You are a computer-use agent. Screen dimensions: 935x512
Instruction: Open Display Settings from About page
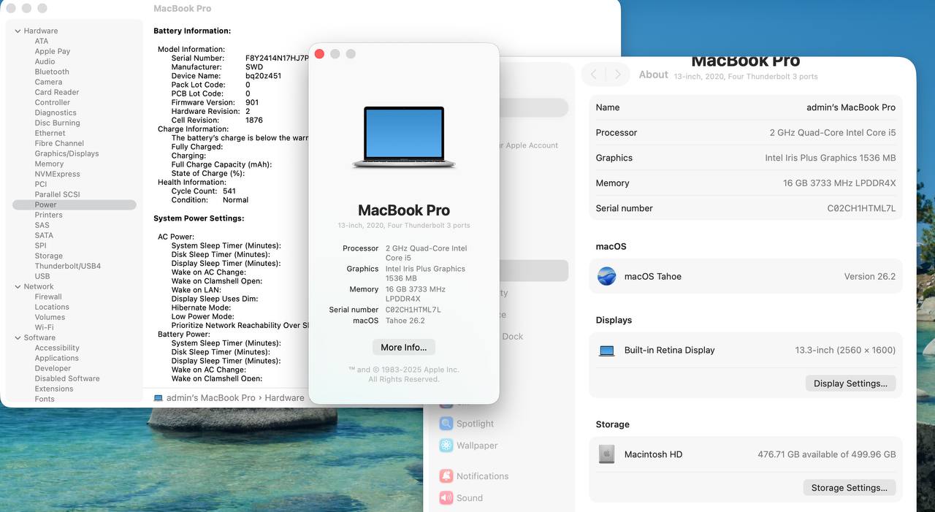pyautogui.click(x=850, y=383)
